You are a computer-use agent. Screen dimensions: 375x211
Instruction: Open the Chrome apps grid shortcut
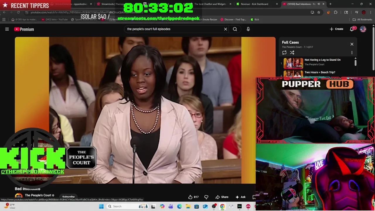[x=4, y=20]
